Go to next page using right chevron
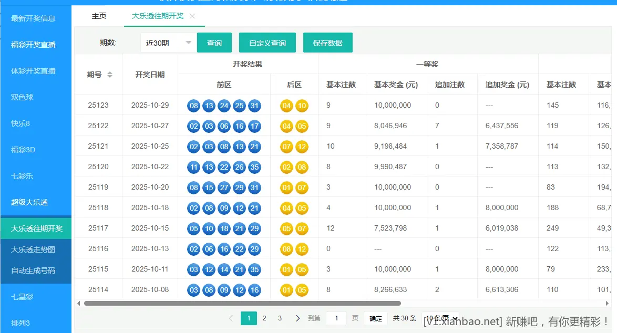 (297, 318)
